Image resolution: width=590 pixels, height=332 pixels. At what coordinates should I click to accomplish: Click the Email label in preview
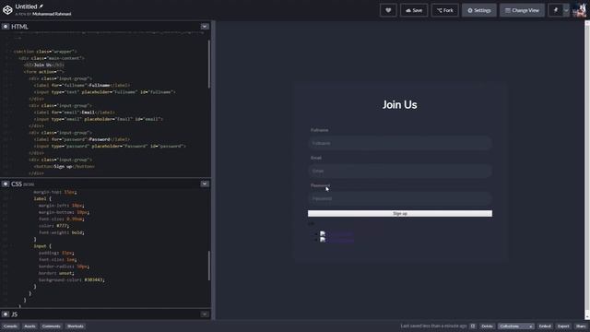click(x=316, y=158)
